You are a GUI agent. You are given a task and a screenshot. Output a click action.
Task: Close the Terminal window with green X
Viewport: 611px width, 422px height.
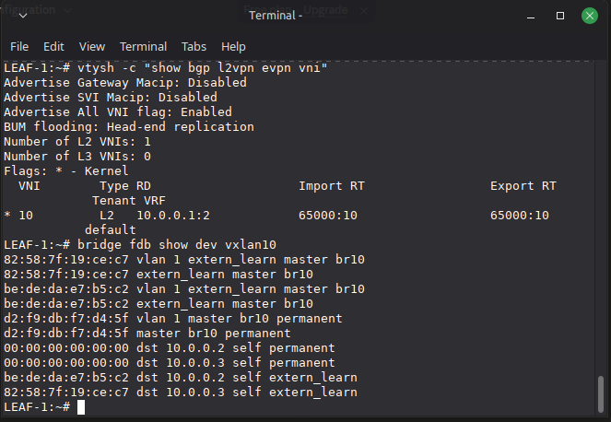[x=590, y=16]
